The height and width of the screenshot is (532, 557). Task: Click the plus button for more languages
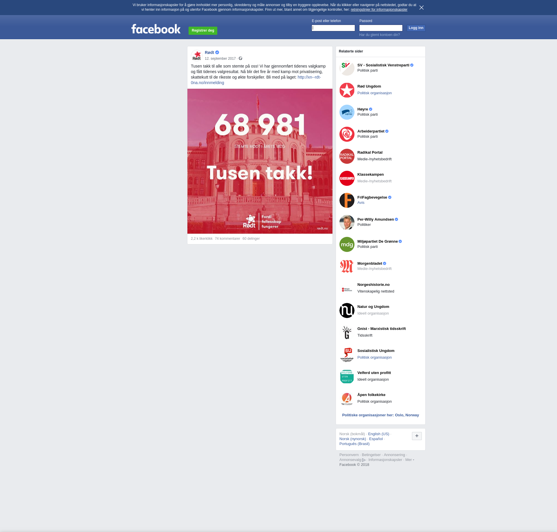pyautogui.click(x=417, y=436)
